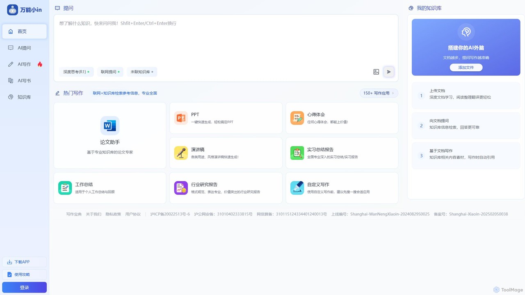Click the image upload icon in prompt box
525x295 pixels.
tap(376, 72)
